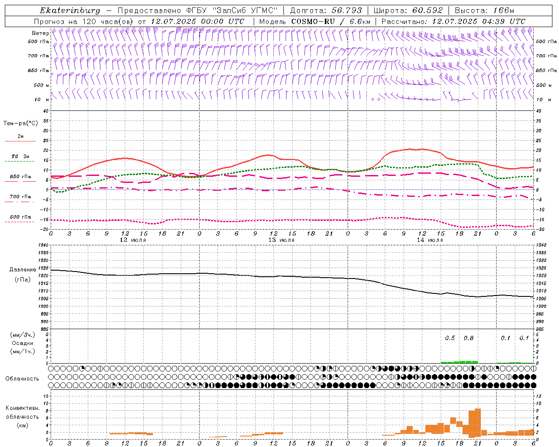
Task: Click the 13 июля date label
Action: coord(281,240)
